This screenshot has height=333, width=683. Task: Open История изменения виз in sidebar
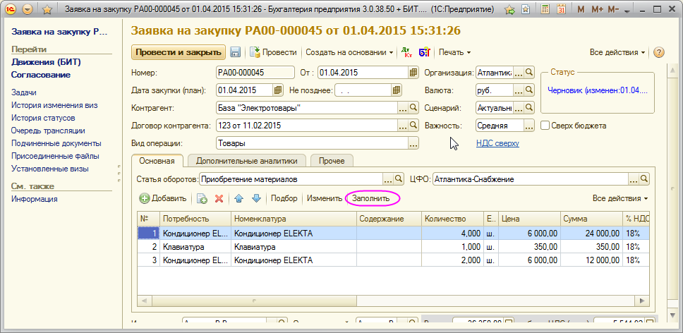tap(54, 105)
